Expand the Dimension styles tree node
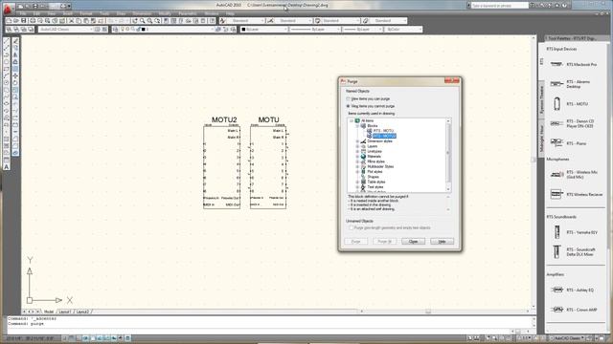This screenshot has width=613, height=344. [357, 141]
